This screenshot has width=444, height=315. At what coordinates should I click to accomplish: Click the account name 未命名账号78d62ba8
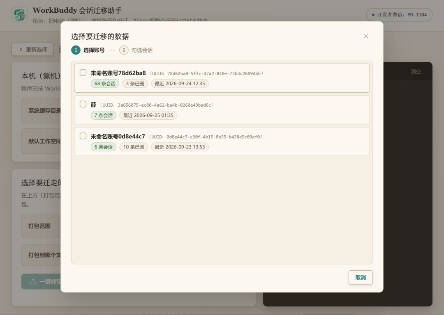tap(118, 73)
